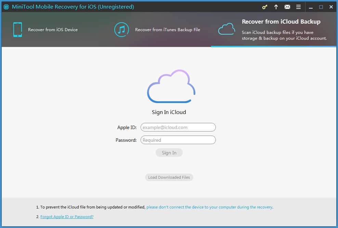Open the hamburger menu icon
This screenshot has height=228, width=338.
click(x=298, y=7)
